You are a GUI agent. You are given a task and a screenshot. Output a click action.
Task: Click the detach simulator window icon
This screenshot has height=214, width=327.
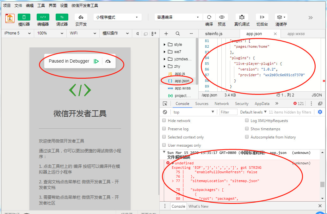146,34
